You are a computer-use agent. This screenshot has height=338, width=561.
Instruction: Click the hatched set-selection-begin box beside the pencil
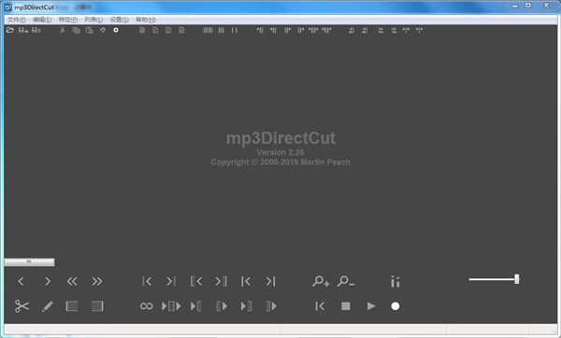(72, 306)
